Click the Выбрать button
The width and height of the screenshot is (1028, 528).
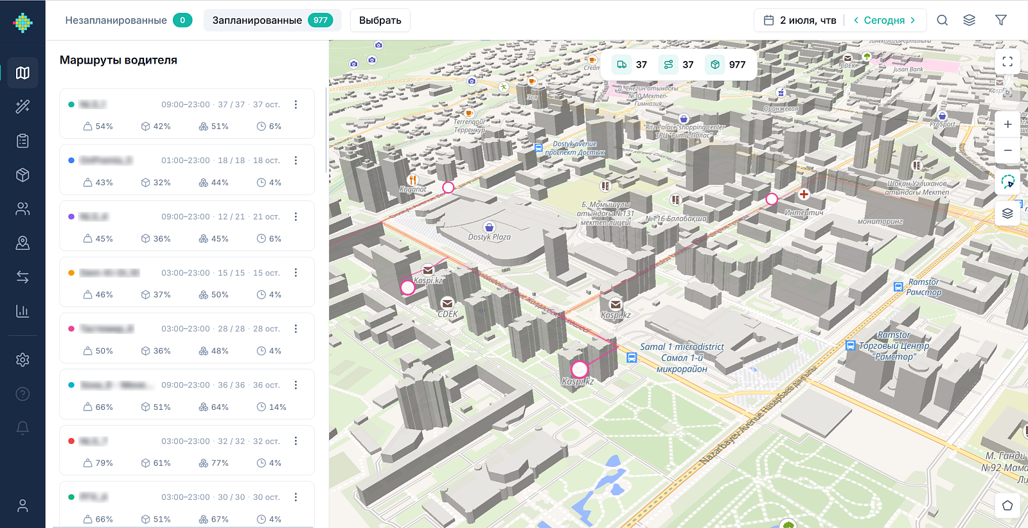[x=380, y=20]
